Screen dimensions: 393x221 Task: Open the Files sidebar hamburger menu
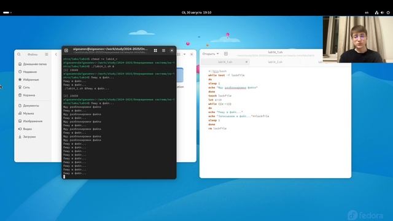coord(47,55)
